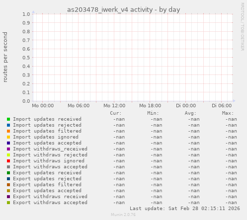The height and width of the screenshot is (220, 247).
Task: Select the 'Import updates ignored' legend label
Action: [46, 137]
